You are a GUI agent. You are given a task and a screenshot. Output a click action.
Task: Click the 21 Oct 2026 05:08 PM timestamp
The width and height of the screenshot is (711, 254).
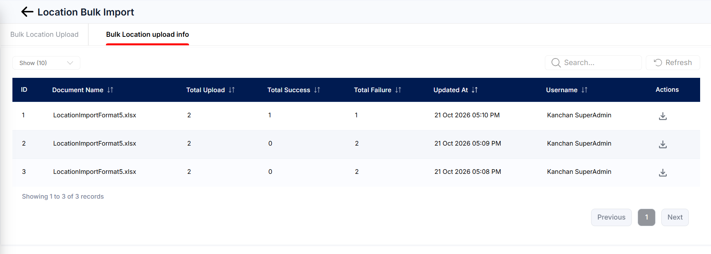coord(468,172)
